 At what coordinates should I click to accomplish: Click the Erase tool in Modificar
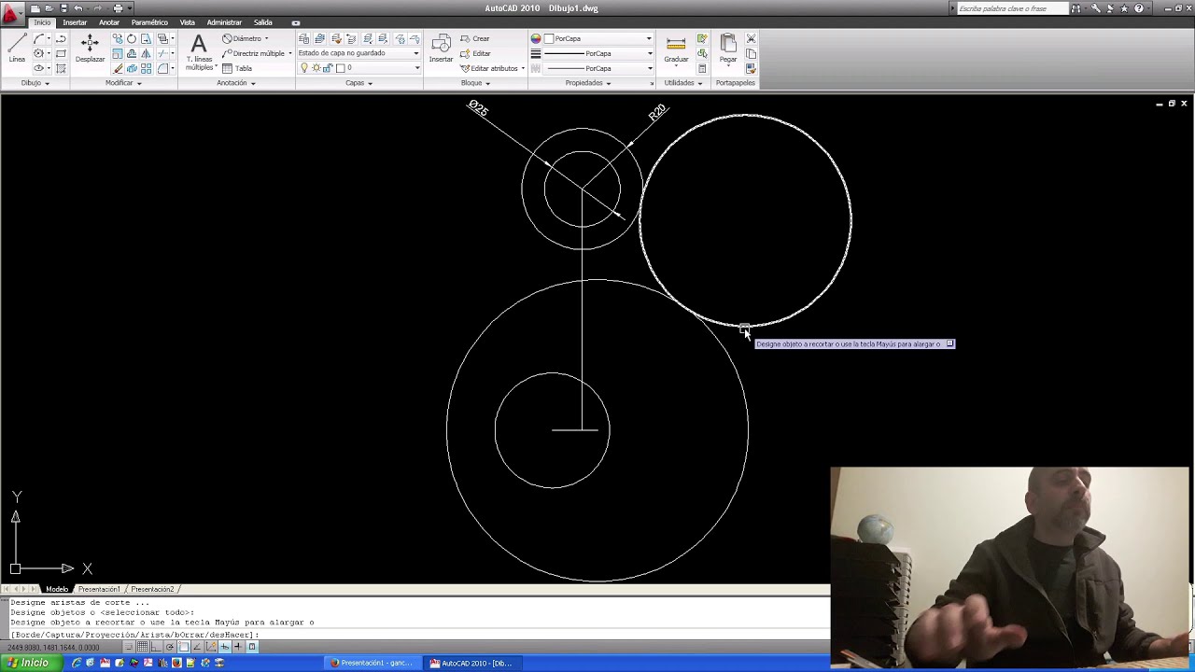point(118,68)
